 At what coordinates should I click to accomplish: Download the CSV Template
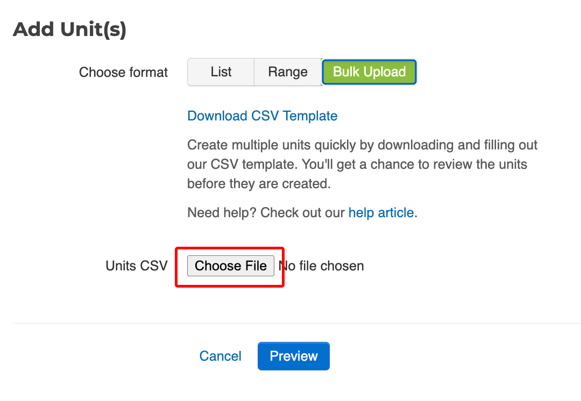[x=262, y=116]
